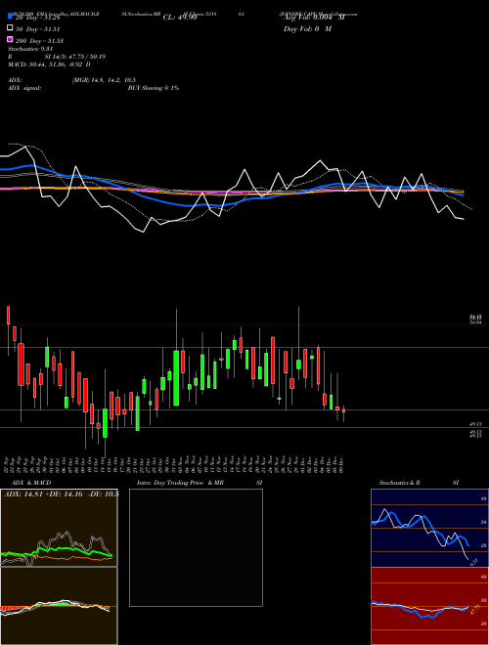The image size is (489, 645).
Task: Click the white 50 Day legend swatch
Action: pyautogui.click(x=10, y=28)
